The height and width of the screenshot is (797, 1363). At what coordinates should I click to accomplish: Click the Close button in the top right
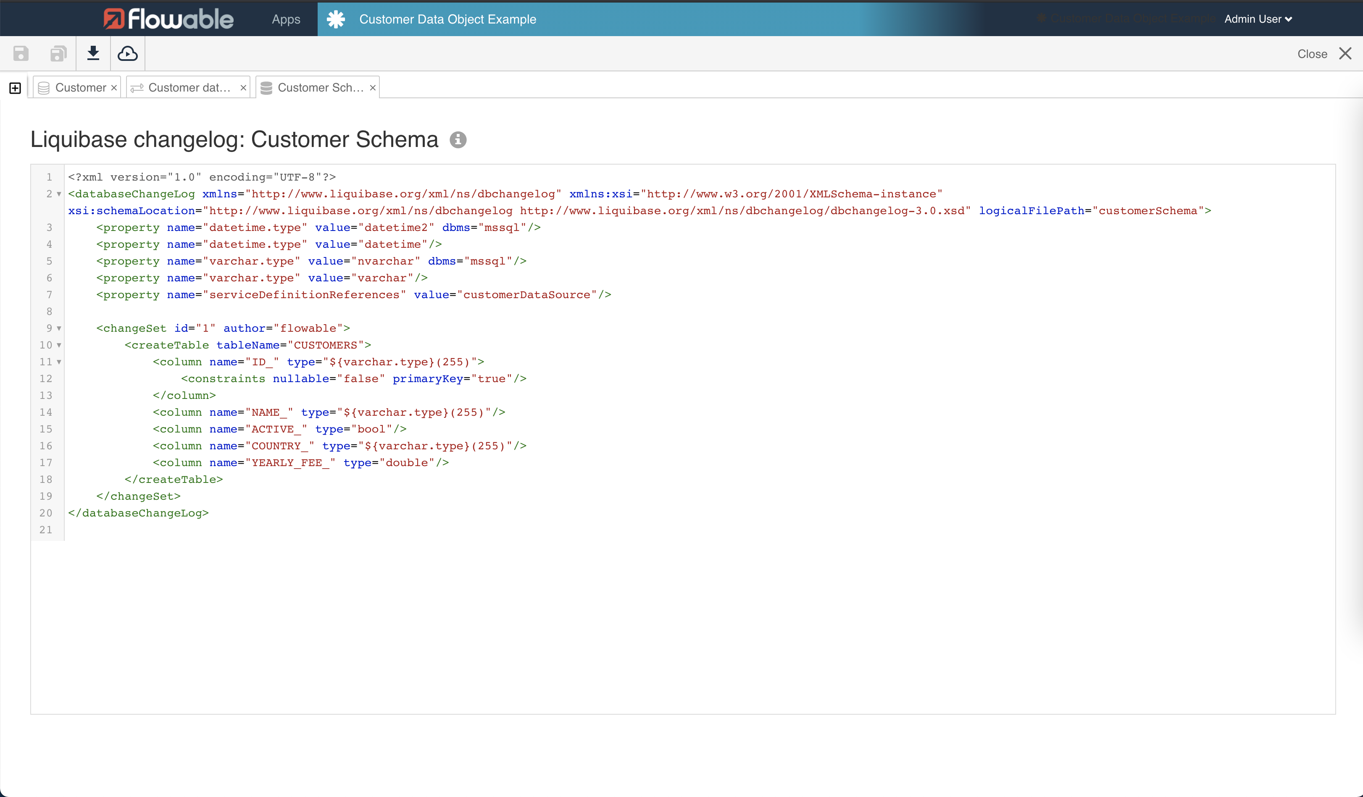coord(1313,53)
